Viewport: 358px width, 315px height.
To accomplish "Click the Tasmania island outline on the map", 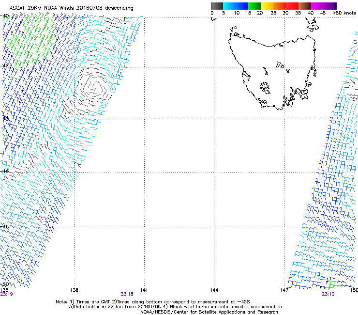I will tap(272, 73).
